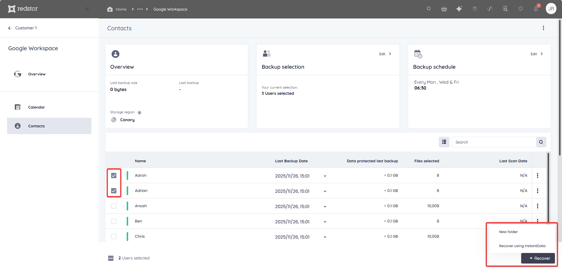Open the file search icon in the header

tap(505, 9)
